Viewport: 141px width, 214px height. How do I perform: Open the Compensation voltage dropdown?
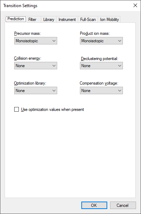(x=101, y=91)
